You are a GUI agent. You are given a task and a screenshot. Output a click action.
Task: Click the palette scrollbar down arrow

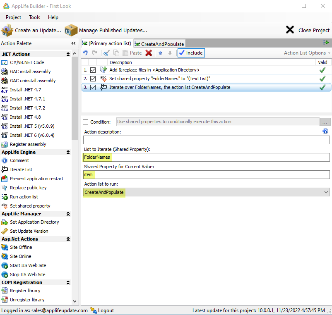tap(75, 301)
